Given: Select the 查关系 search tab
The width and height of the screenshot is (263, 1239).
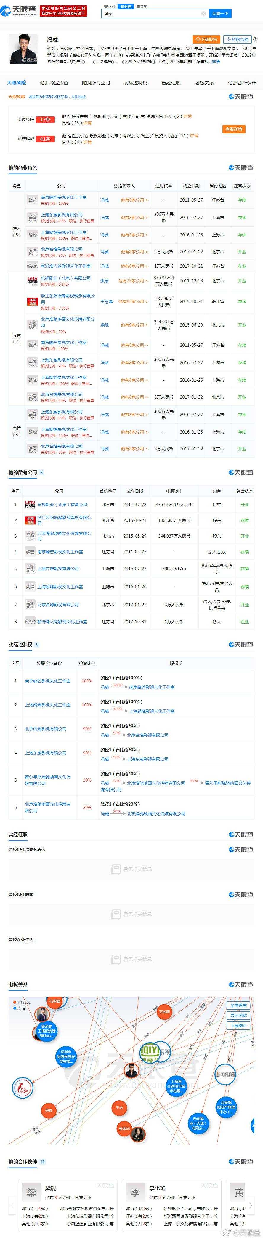Looking at the screenshot, I should point(142,7).
